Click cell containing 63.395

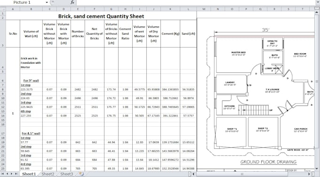pyautogui.click(x=31, y=169)
